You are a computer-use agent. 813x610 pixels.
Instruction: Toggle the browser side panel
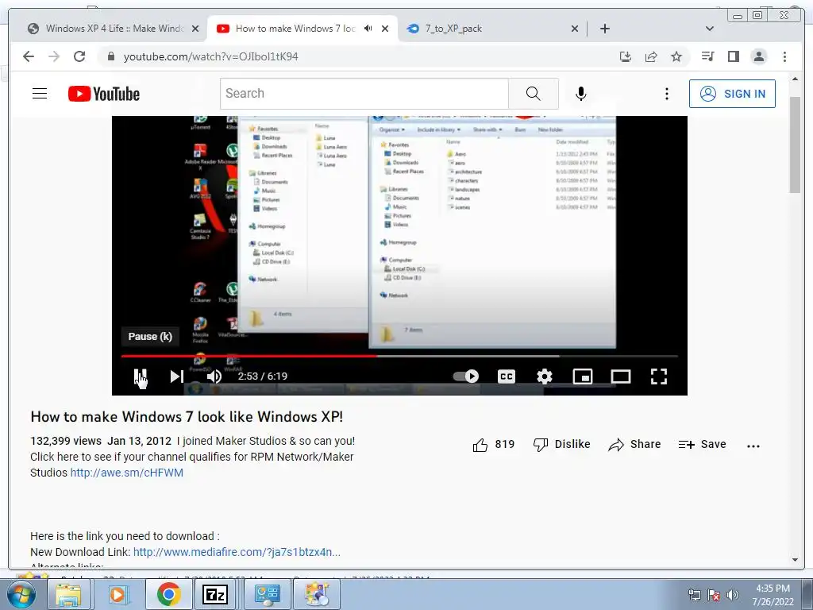[733, 56]
